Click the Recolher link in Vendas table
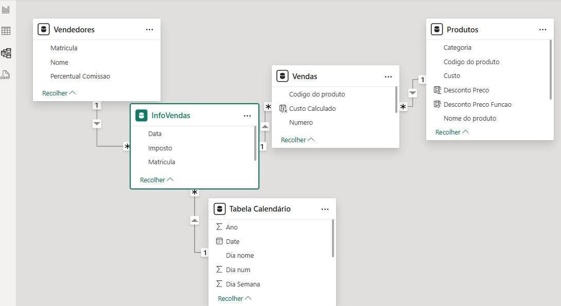 (297, 140)
